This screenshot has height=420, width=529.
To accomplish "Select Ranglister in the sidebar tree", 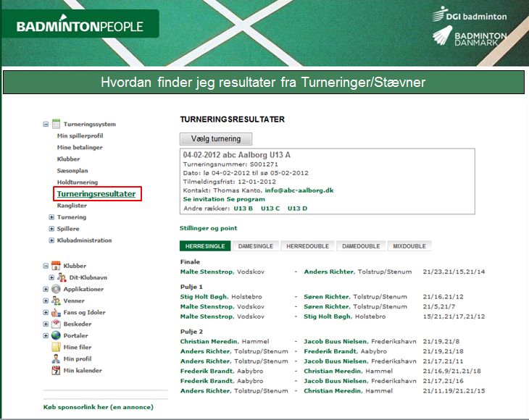I will tap(72, 205).
